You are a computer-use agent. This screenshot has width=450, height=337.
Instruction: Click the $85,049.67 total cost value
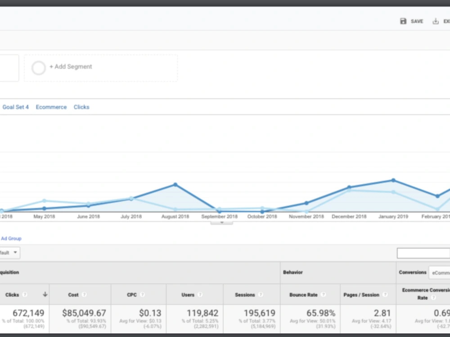(84, 313)
